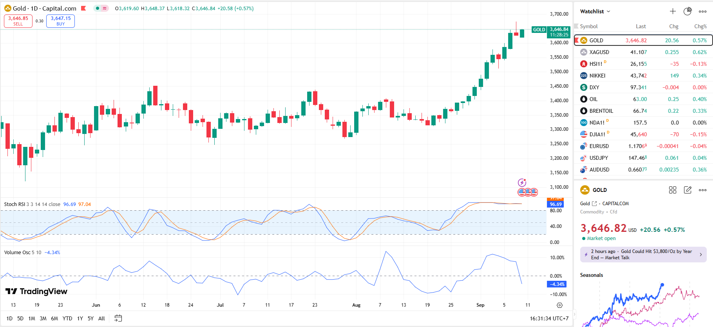713x327 pixels.
Task: Toggle the red flag beside the chart title
Action: tap(83, 8)
